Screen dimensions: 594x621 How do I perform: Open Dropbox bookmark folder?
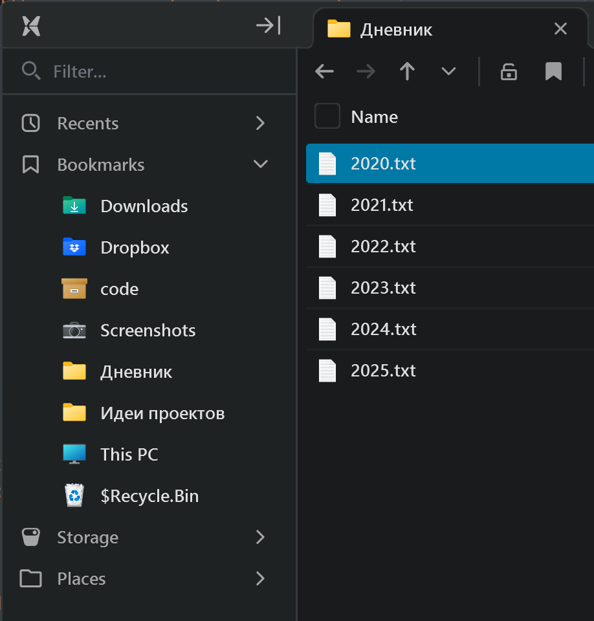[x=135, y=248]
